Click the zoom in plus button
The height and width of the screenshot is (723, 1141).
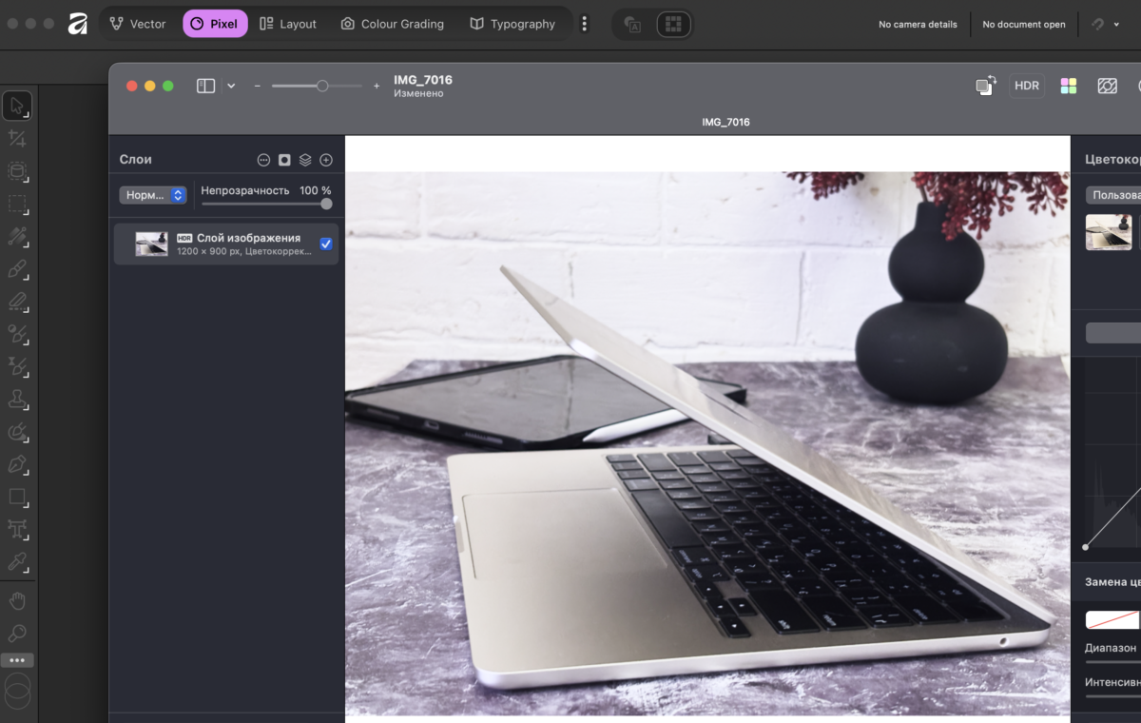click(377, 86)
